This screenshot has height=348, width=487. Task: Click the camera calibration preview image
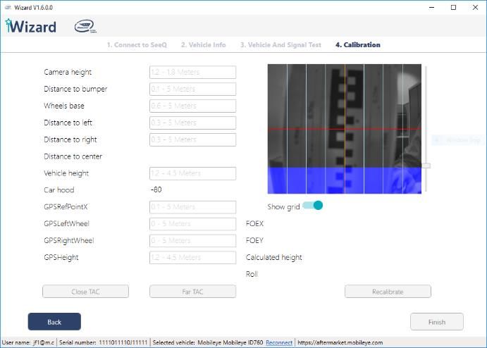tap(345, 129)
